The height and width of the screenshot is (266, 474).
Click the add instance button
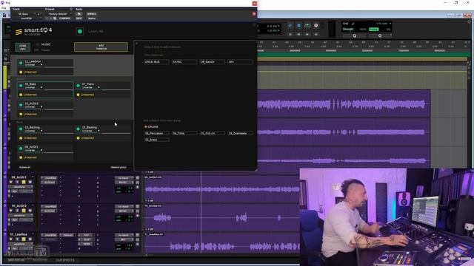(x=101, y=47)
